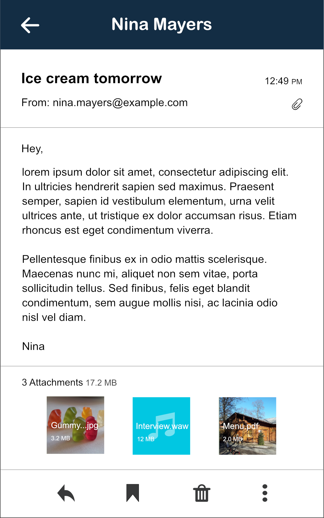The image size is (324, 518).
Task: Click the Ice cream tomorrow subject
Action: 92,79
